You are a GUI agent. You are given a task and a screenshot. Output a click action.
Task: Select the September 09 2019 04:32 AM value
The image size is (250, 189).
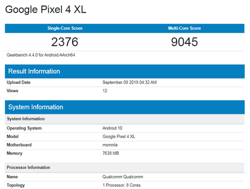(129, 83)
